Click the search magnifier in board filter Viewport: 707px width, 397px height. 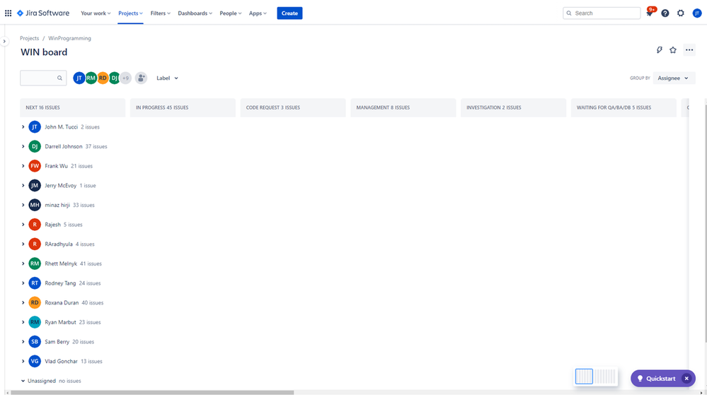click(59, 78)
